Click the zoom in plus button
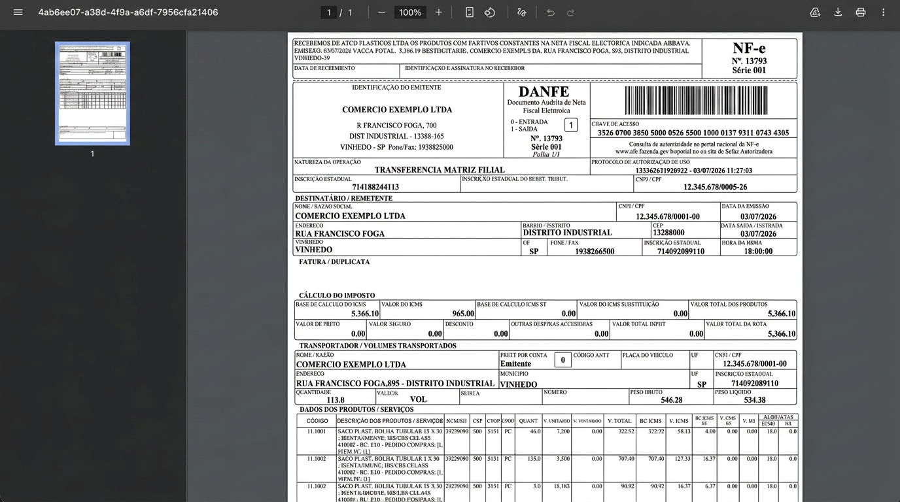The image size is (900, 502). point(438,12)
